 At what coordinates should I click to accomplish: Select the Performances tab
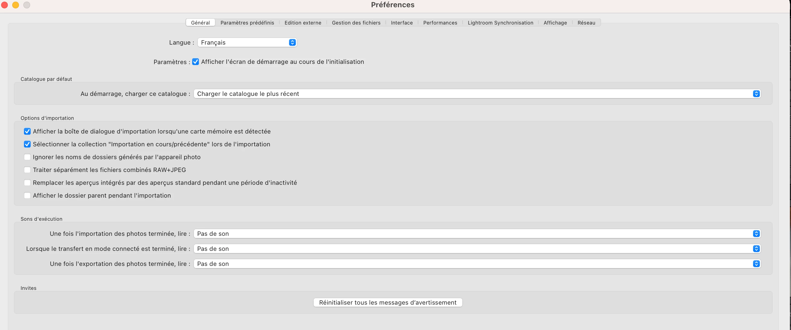[440, 23]
